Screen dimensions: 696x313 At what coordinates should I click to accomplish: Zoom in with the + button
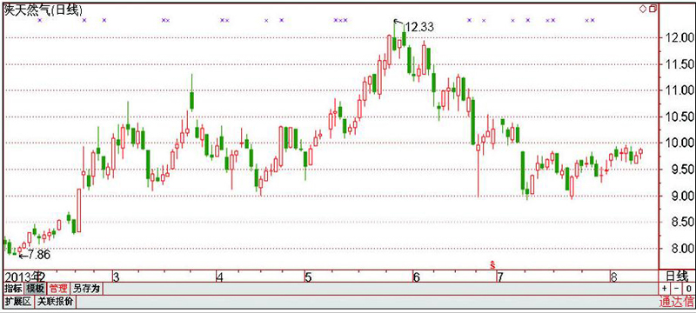tap(664, 289)
